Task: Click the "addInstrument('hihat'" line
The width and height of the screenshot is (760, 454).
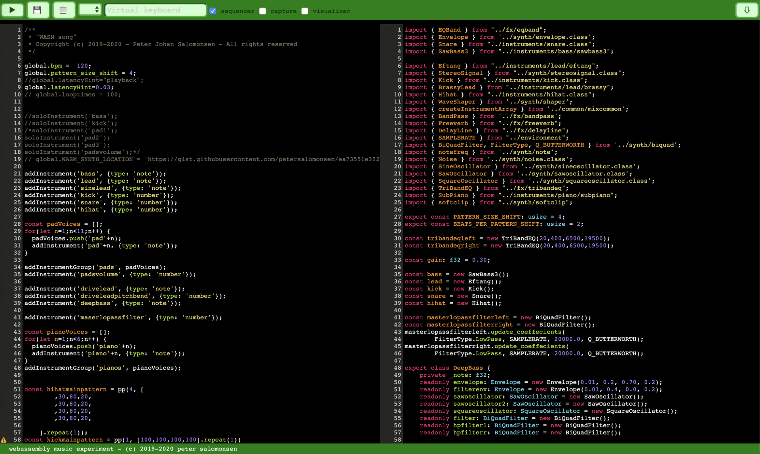Action: [x=101, y=210]
